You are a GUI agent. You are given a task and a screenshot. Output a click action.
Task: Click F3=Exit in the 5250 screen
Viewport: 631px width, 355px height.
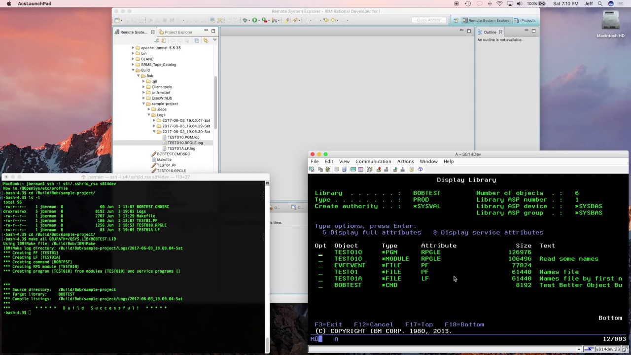328,324
